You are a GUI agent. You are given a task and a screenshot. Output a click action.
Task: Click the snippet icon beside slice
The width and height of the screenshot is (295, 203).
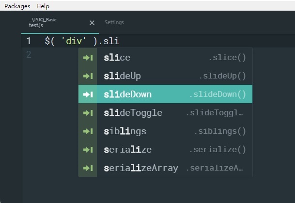88,58
